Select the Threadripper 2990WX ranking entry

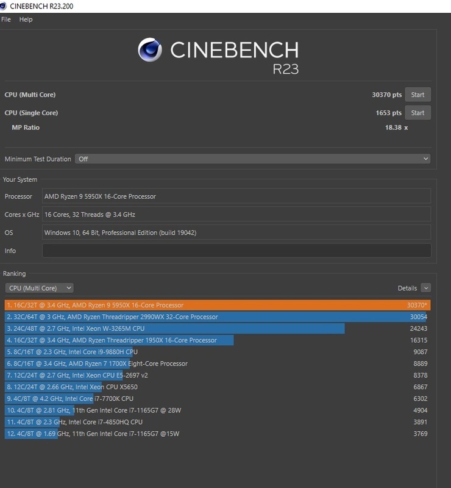[x=217, y=317]
